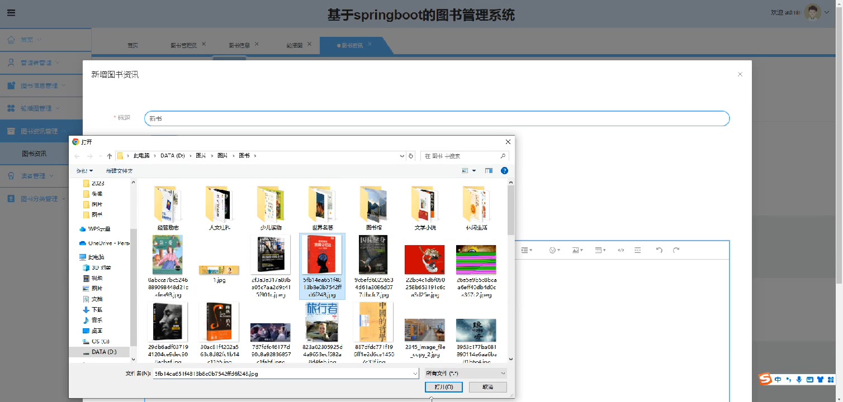Go up one folder level with up arrow

(110, 156)
